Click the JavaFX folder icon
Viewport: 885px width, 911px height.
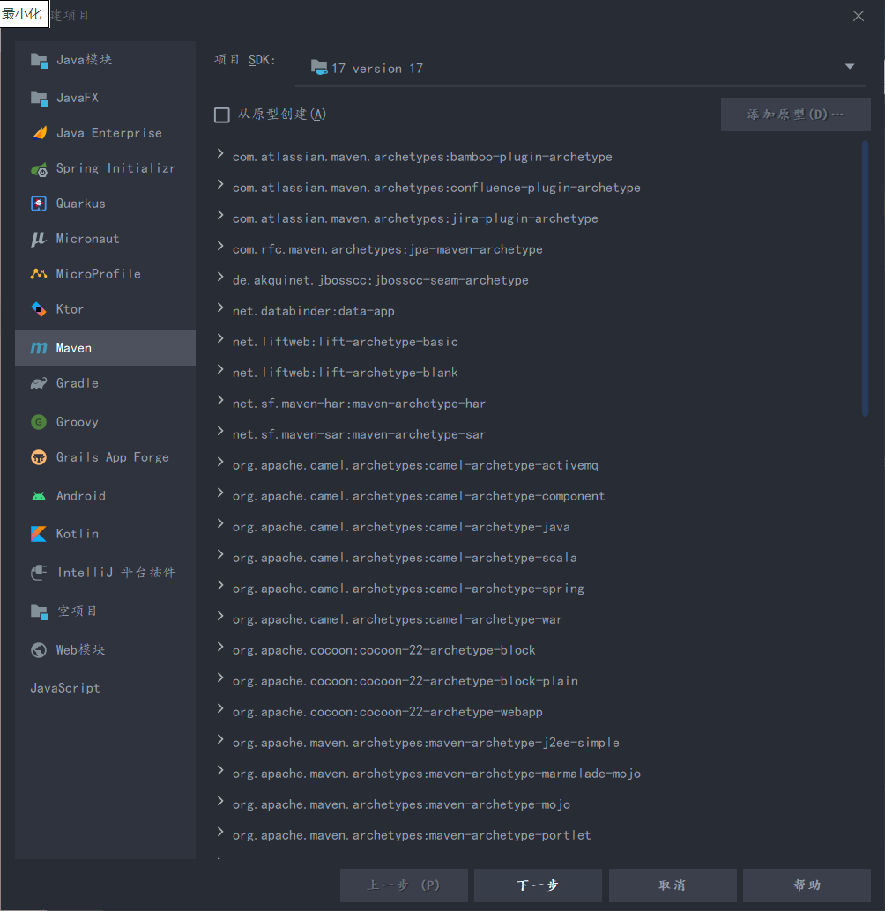[39, 98]
